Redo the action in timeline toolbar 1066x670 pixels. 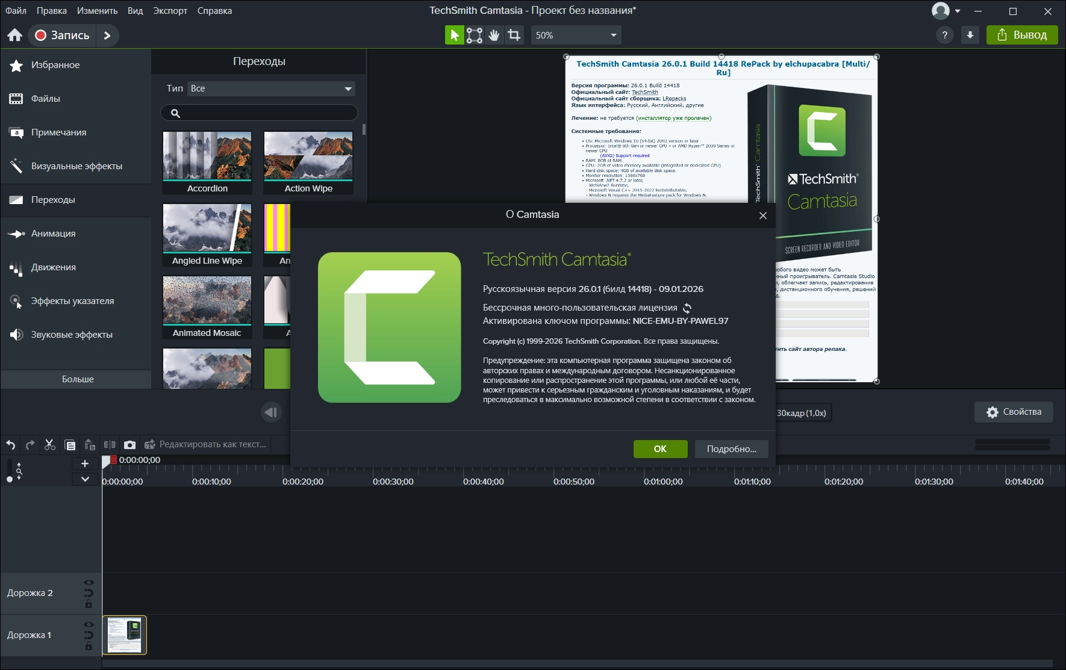point(30,445)
